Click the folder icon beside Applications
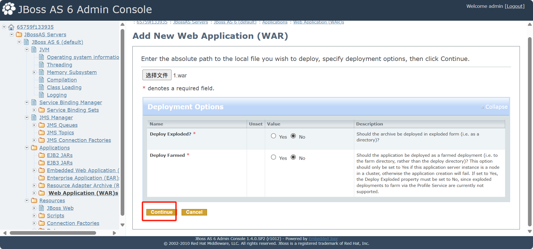This screenshot has width=533, height=249. (34, 148)
